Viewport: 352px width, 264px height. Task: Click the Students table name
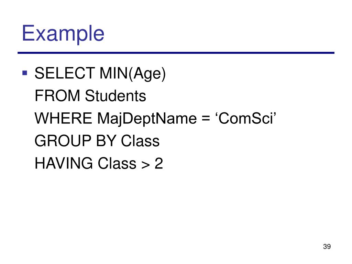coord(115,96)
